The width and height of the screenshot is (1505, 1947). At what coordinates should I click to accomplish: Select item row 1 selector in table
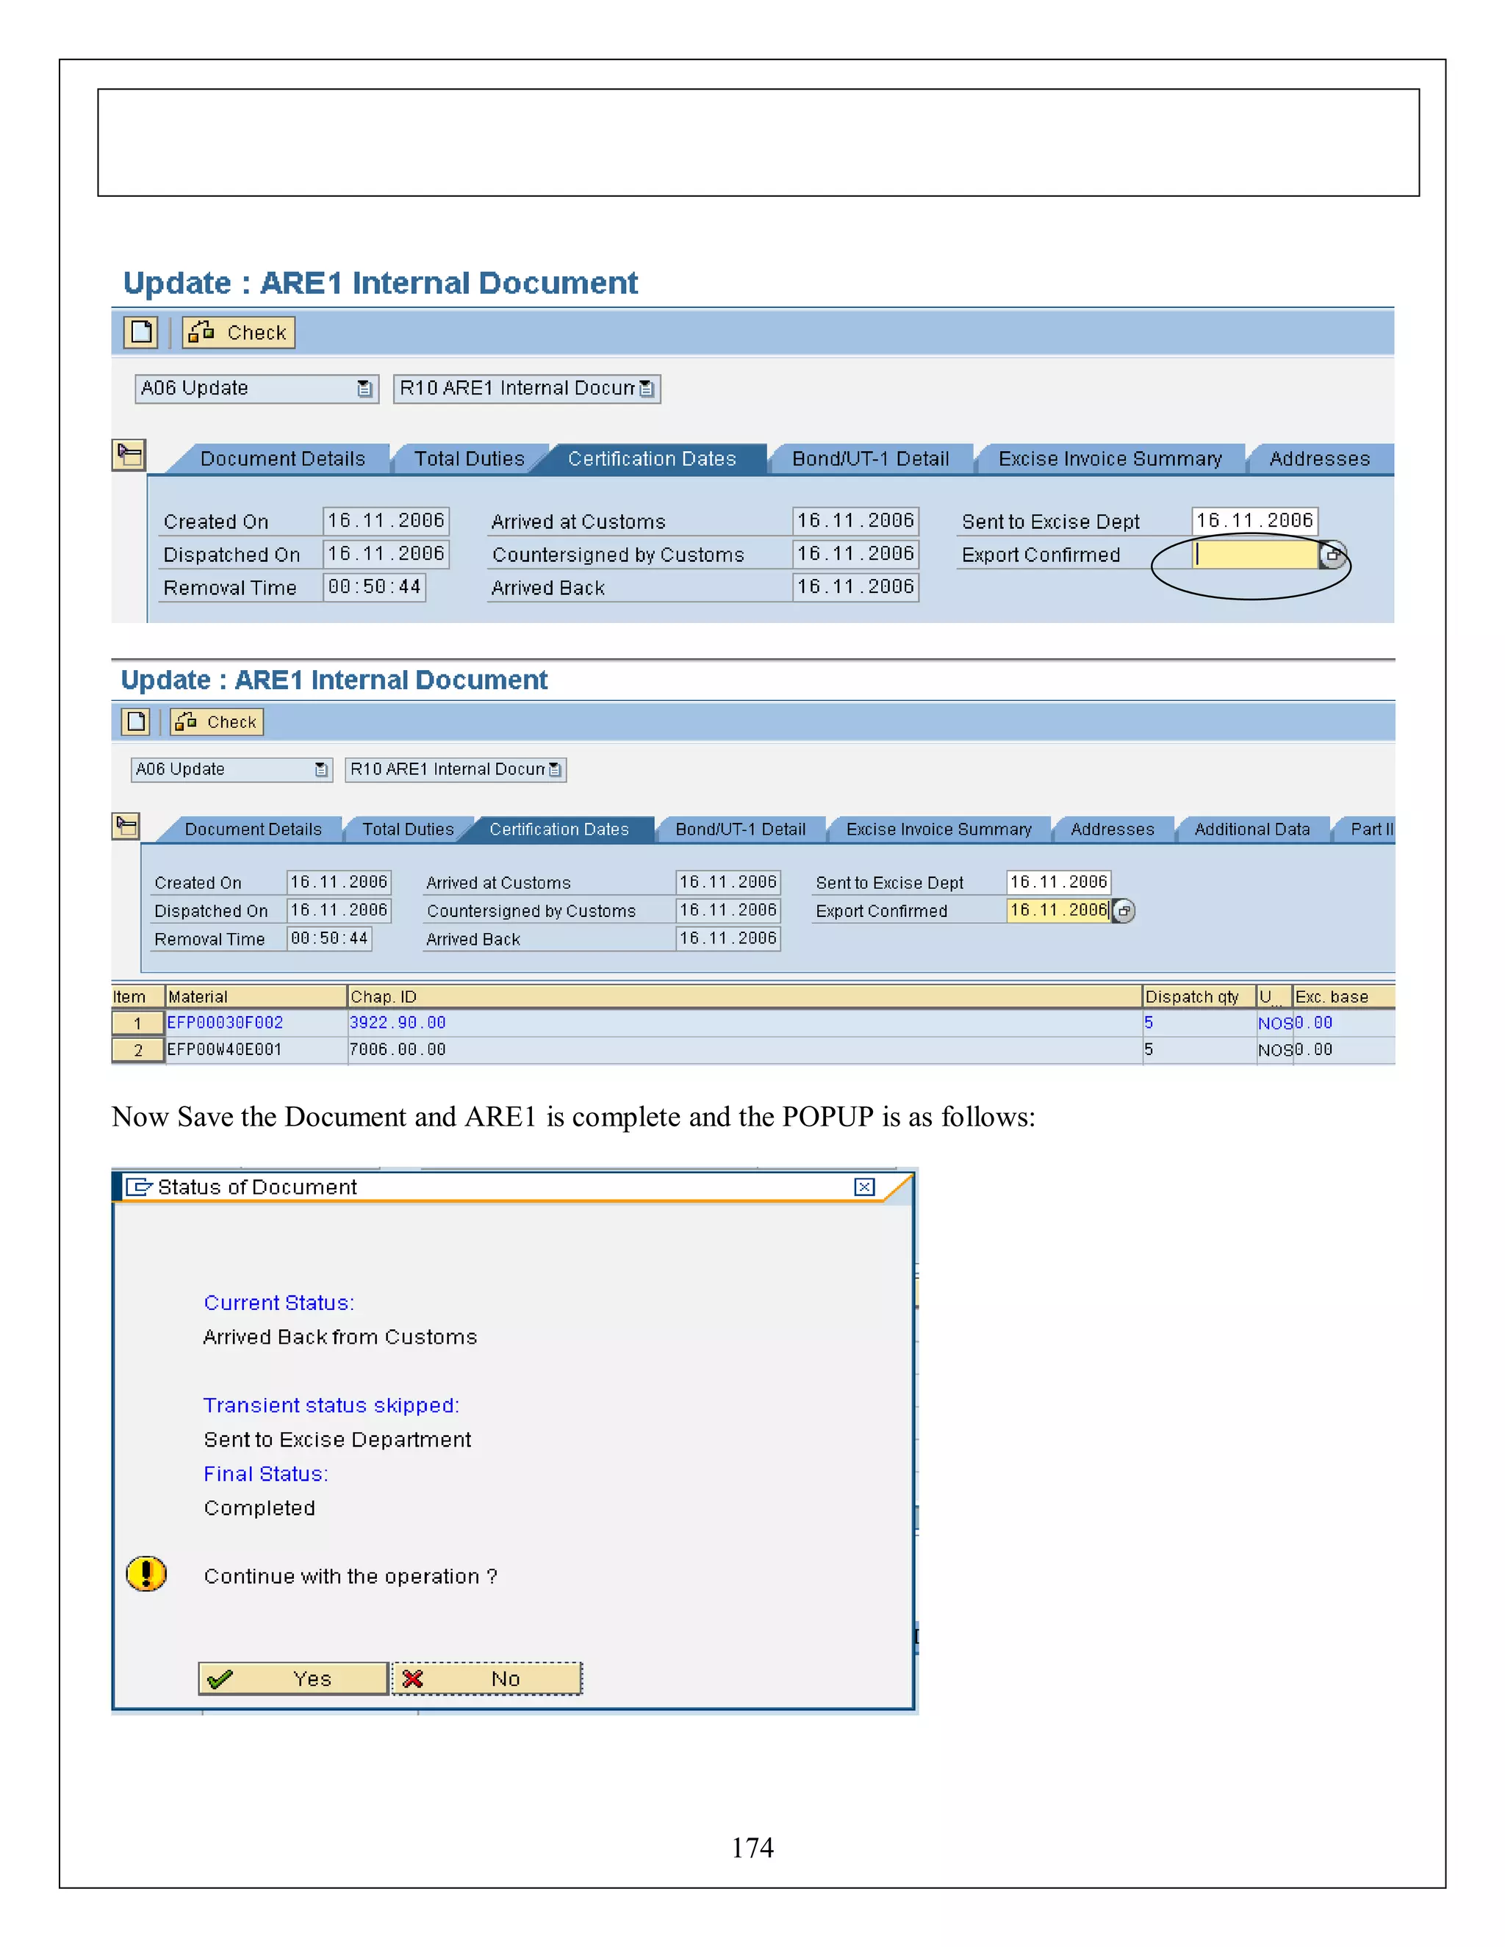tap(137, 1023)
